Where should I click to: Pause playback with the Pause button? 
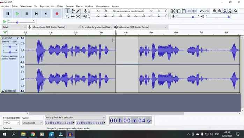[8, 14]
